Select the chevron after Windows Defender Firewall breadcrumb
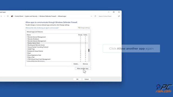 click(x=57, y=16)
